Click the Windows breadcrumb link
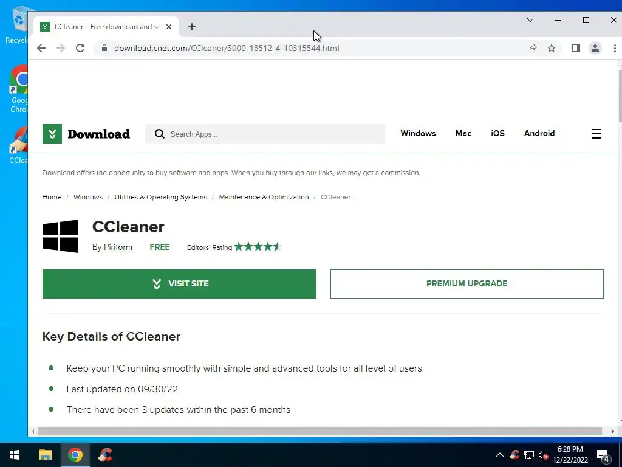 [x=88, y=197]
